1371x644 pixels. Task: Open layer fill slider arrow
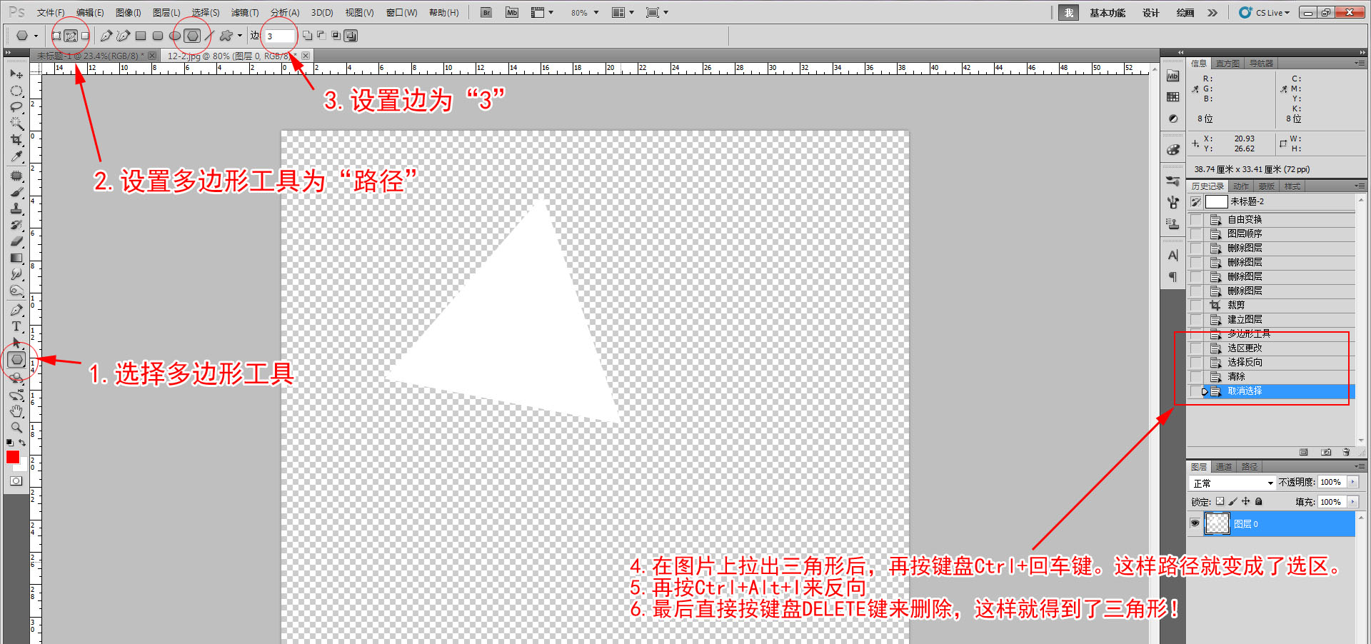pyautogui.click(x=1352, y=502)
